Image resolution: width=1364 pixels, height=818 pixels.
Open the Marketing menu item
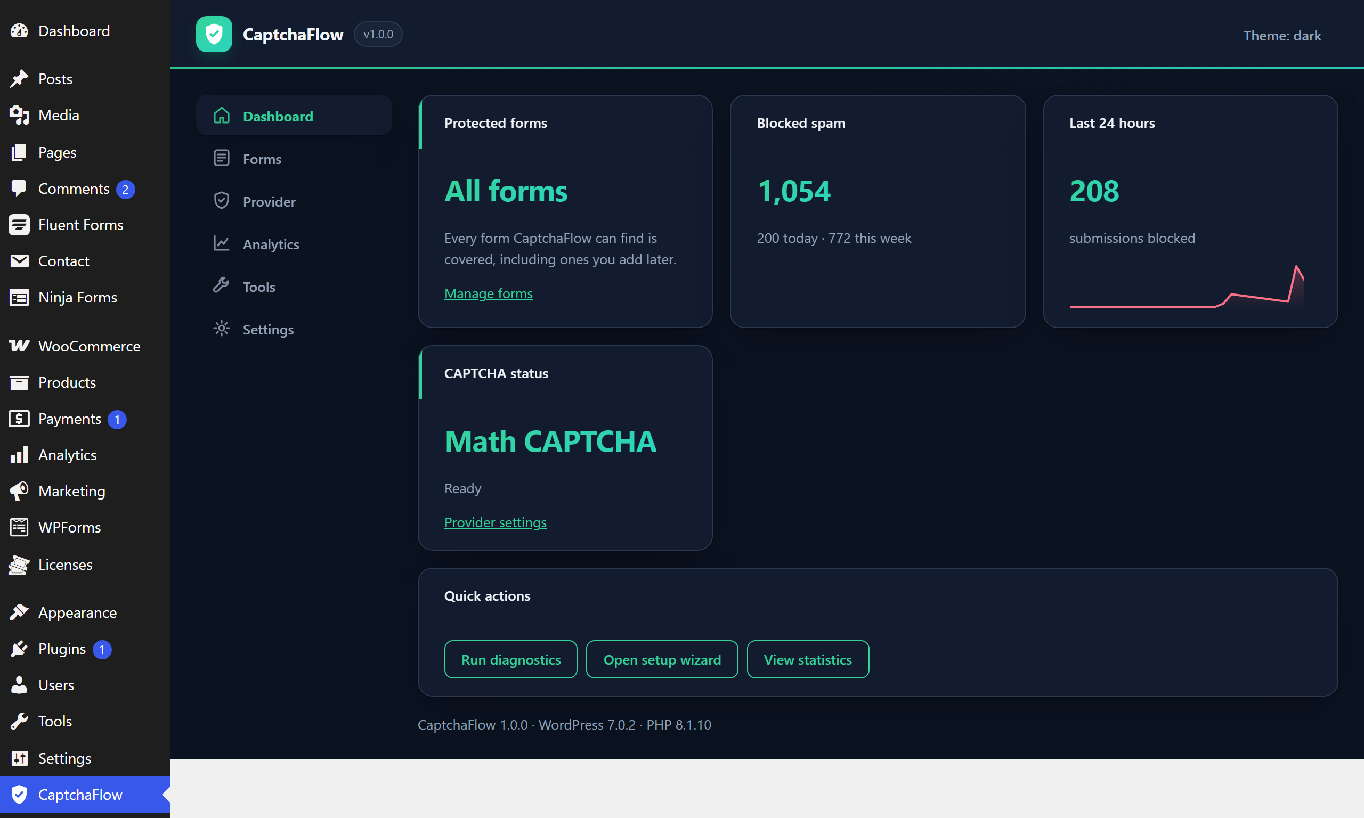pyautogui.click(x=85, y=491)
